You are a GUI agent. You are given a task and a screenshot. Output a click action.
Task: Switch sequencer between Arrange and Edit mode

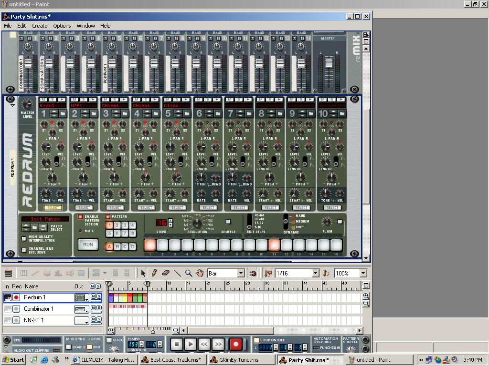click(x=8, y=273)
